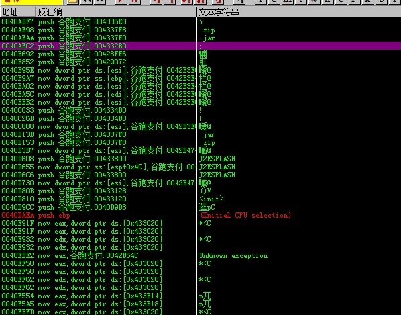Select row at address 0040BA02
401x315 pixels.
click(x=200, y=86)
